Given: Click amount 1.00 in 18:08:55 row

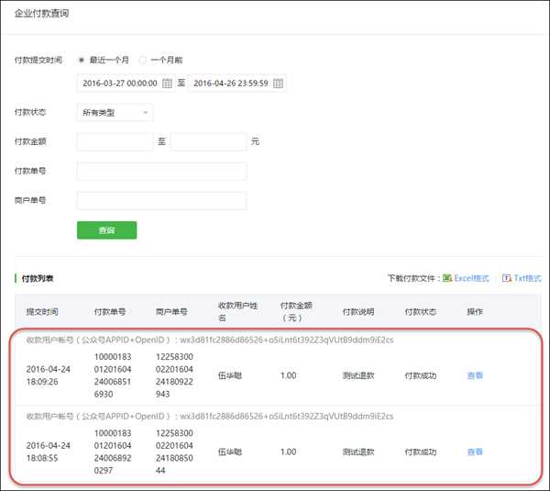Looking at the screenshot, I should point(289,452).
